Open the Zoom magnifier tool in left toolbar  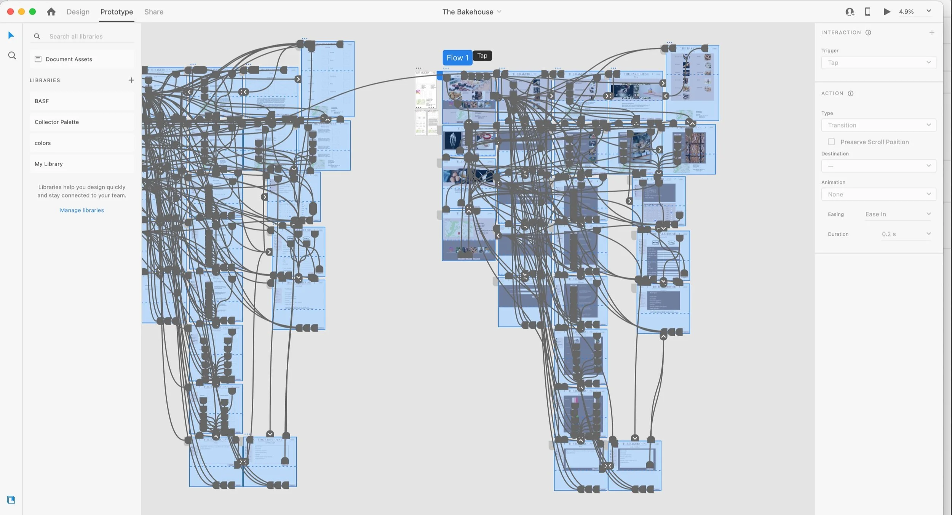click(12, 56)
